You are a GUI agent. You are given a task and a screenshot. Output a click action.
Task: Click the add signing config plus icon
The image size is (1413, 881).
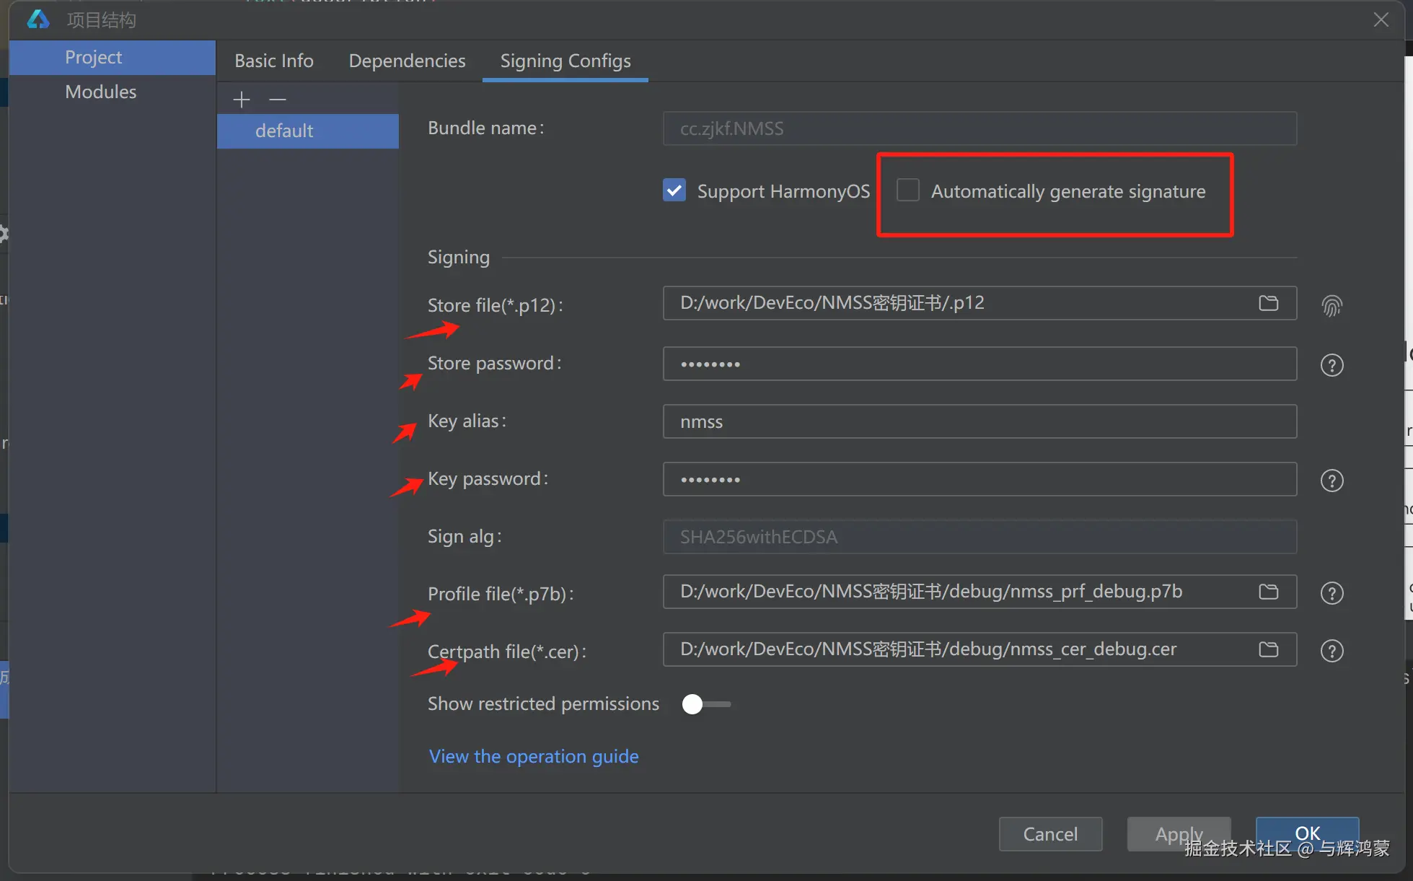click(x=242, y=99)
